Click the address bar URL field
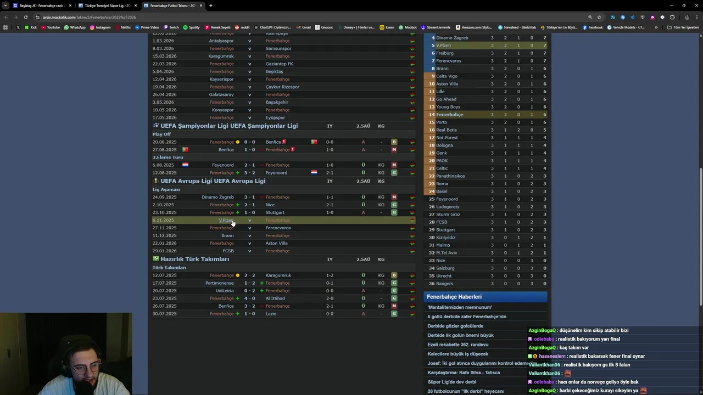 click(308, 17)
